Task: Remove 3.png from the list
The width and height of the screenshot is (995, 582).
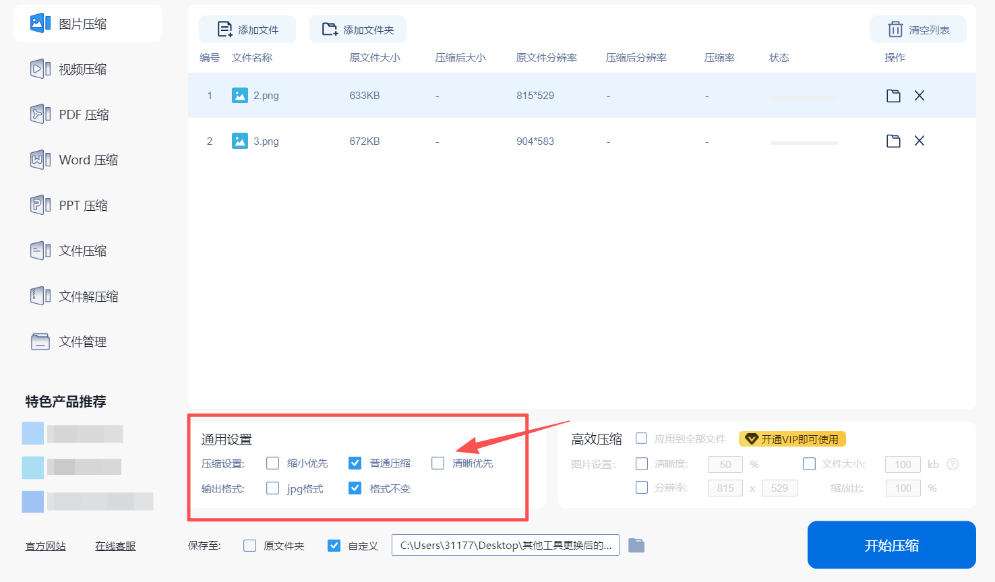Action: click(x=919, y=141)
